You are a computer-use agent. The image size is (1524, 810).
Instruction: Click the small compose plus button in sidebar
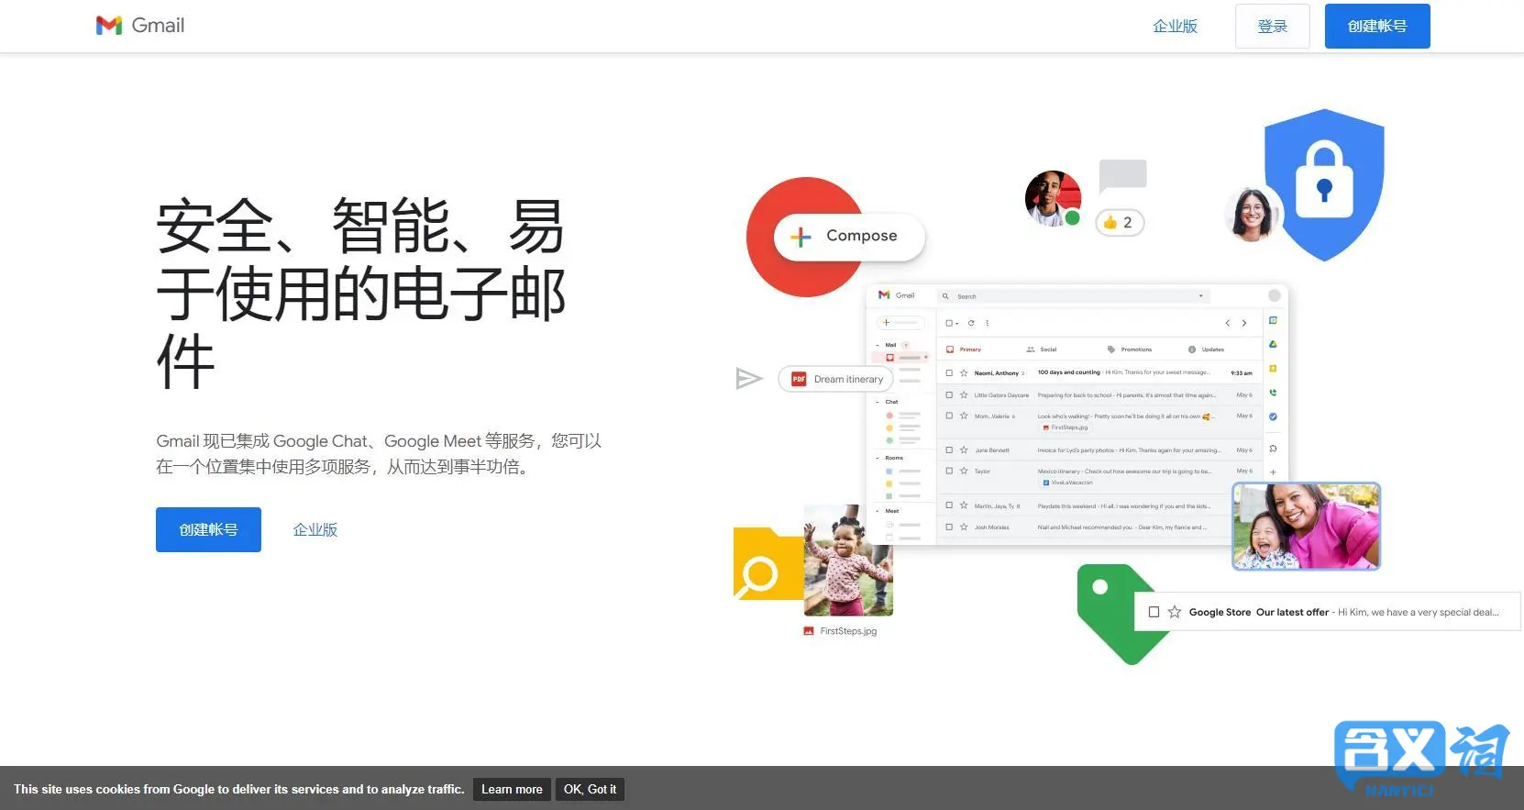(899, 323)
